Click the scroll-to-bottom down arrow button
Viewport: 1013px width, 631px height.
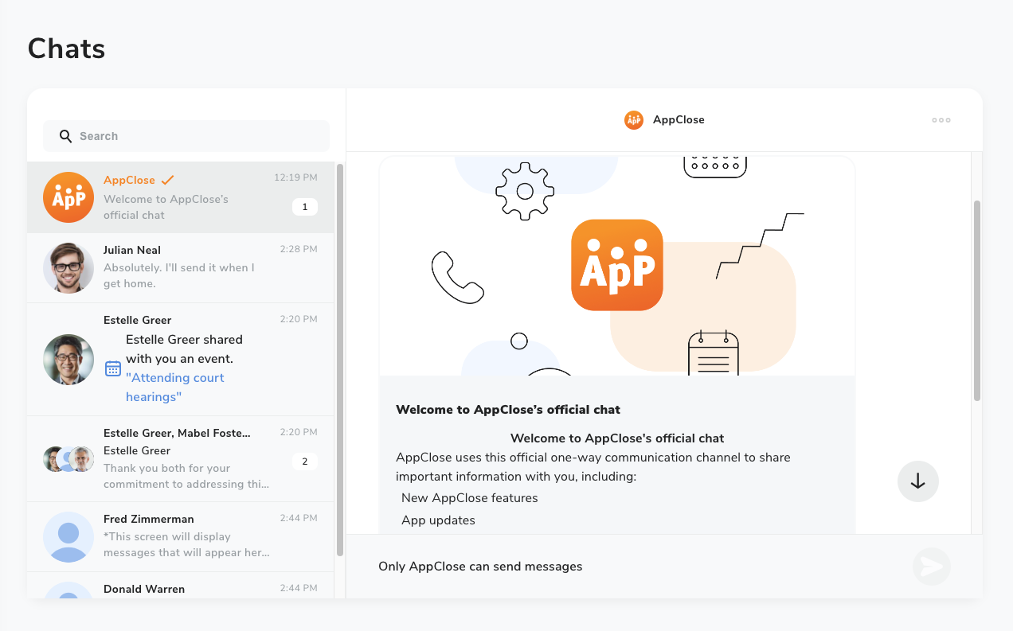(917, 481)
